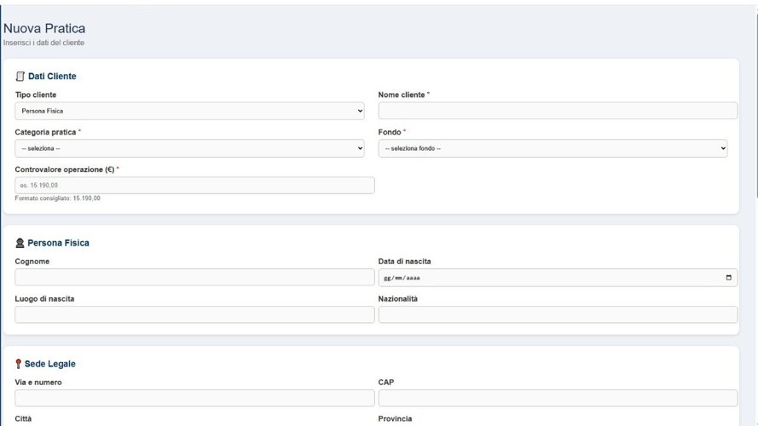758x426 pixels.
Task: Click the Persona Fisica section title
Action: [59, 243]
